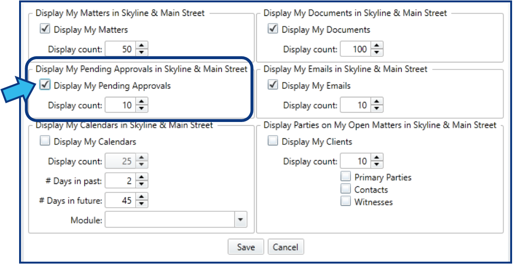Image resolution: width=527 pixels, height=264 pixels.
Task: Increase My Matters display count
Action: point(142,45)
